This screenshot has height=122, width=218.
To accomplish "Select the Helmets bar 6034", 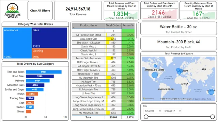I will click(38, 81).
